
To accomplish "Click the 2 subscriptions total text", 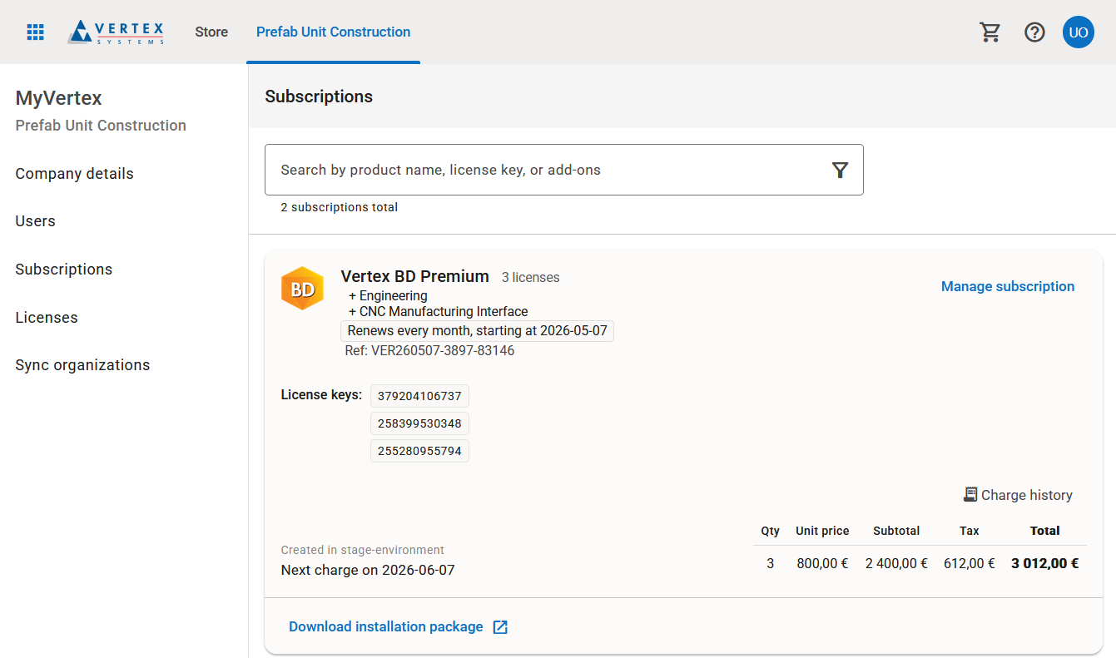I will pos(340,207).
